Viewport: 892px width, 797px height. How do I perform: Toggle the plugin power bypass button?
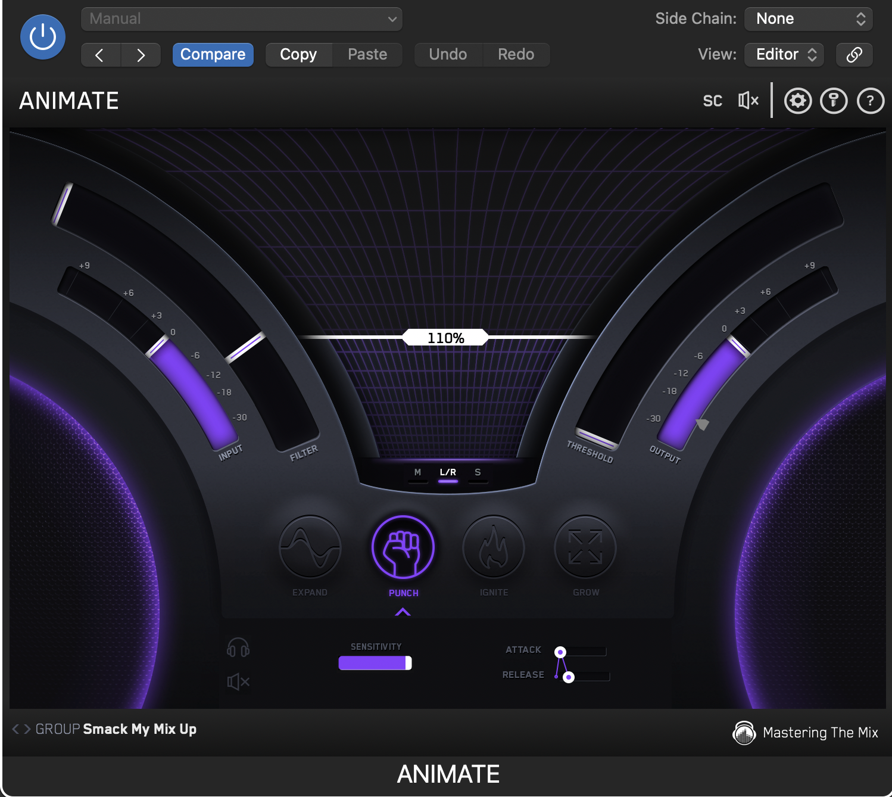(x=43, y=37)
